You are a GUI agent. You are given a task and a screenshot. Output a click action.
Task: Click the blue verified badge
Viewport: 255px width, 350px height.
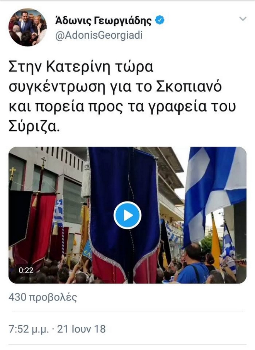(x=160, y=20)
